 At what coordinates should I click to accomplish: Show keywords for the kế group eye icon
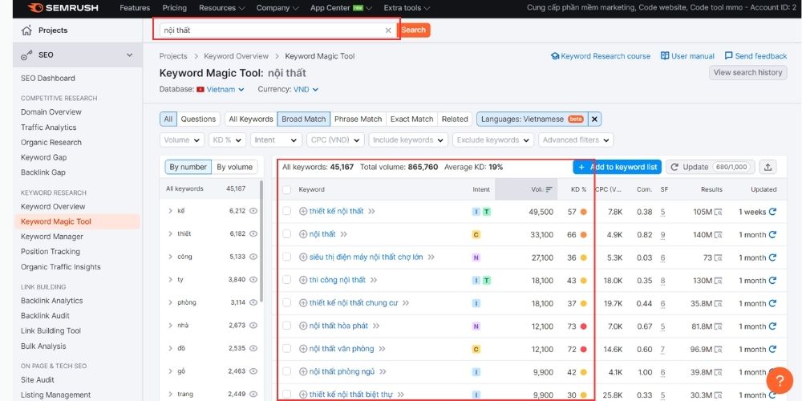pyautogui.click(x=253, y=211)
